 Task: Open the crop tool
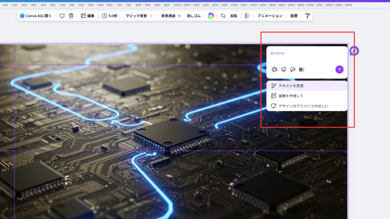223,16
